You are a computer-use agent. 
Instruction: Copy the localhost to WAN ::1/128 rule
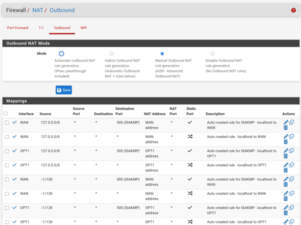pos(291,193)
